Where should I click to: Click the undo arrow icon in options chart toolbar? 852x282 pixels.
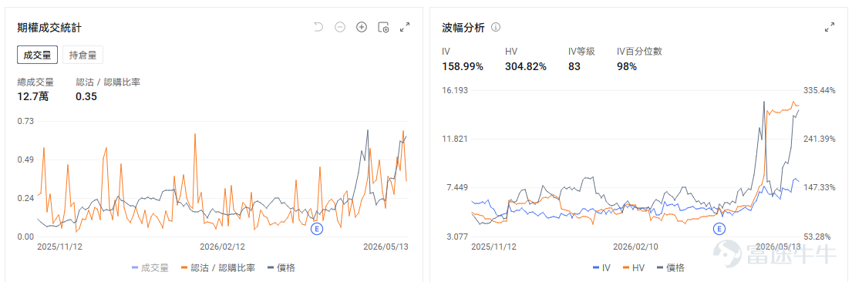(x=318, y=27)
